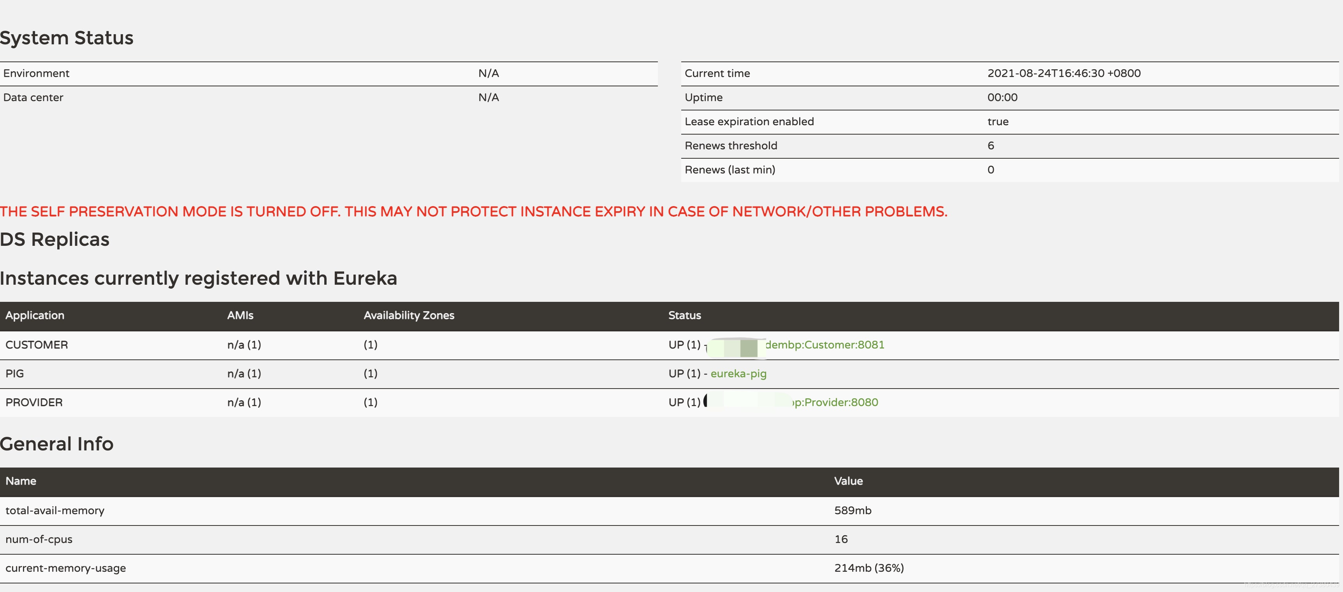
Task: Click the Name column header in General Info
Action: point(21,481)
